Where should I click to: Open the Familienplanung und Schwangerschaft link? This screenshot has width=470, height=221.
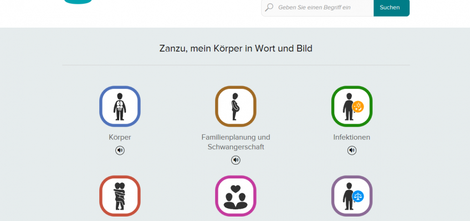(x=236, y=142)
